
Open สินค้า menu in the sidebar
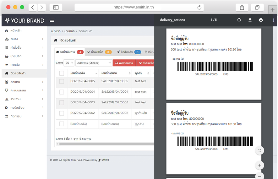pos(24,39)
